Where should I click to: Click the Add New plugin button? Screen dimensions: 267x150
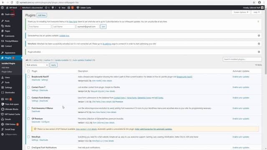click(42, 15)
